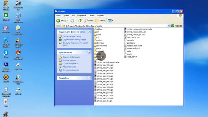Open Мои документы desktop icon

(x=18, y=30)
